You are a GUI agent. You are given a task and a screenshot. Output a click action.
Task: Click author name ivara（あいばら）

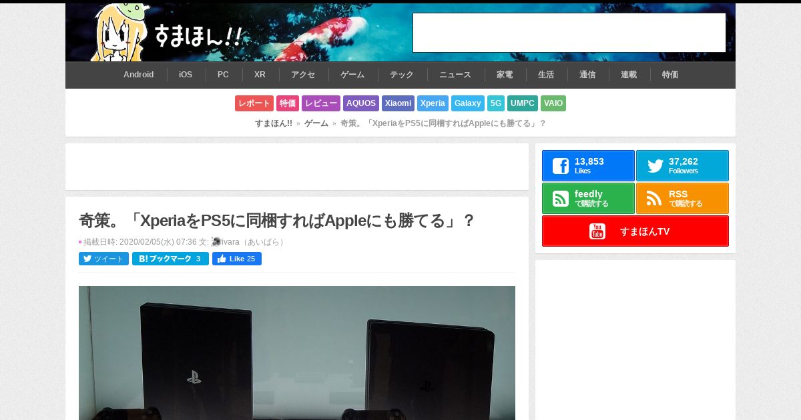coord(254,242)
